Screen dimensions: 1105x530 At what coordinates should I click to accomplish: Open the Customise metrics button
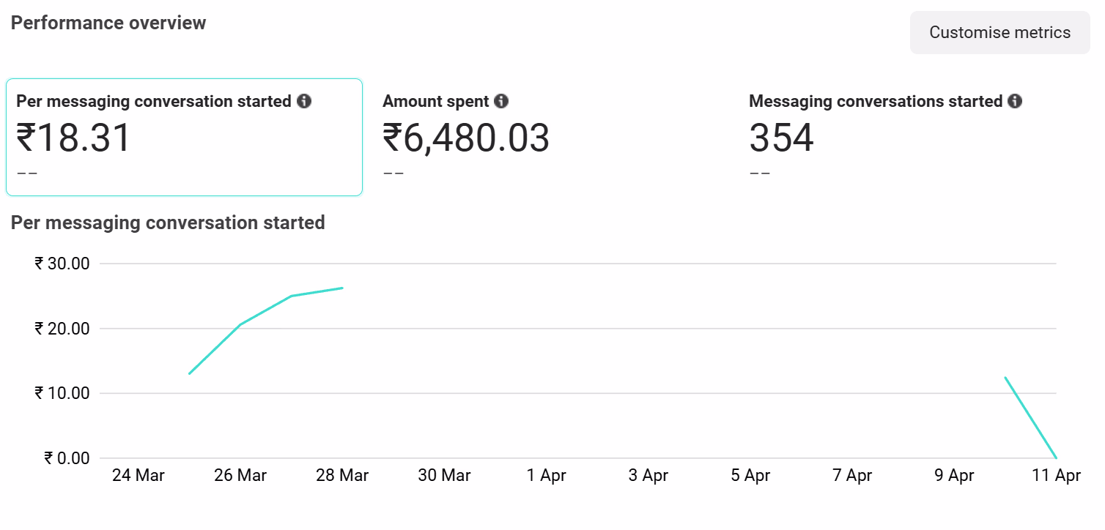coord(999,32)
